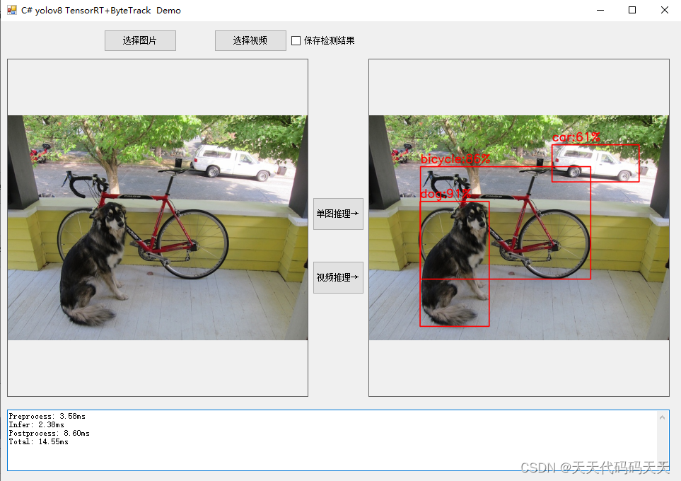Viewport: 681px width, 481px height.
Task: Click the detection result image on right
Action: pos(518,228)
